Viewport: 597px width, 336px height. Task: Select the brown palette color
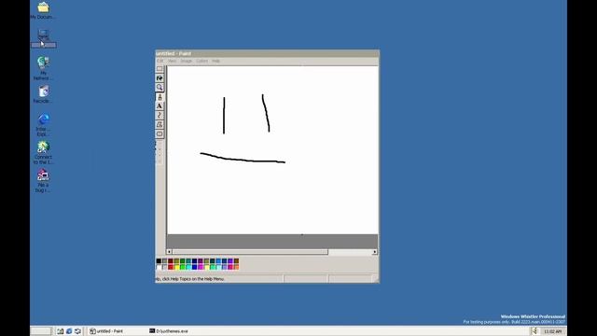[236, 261]
